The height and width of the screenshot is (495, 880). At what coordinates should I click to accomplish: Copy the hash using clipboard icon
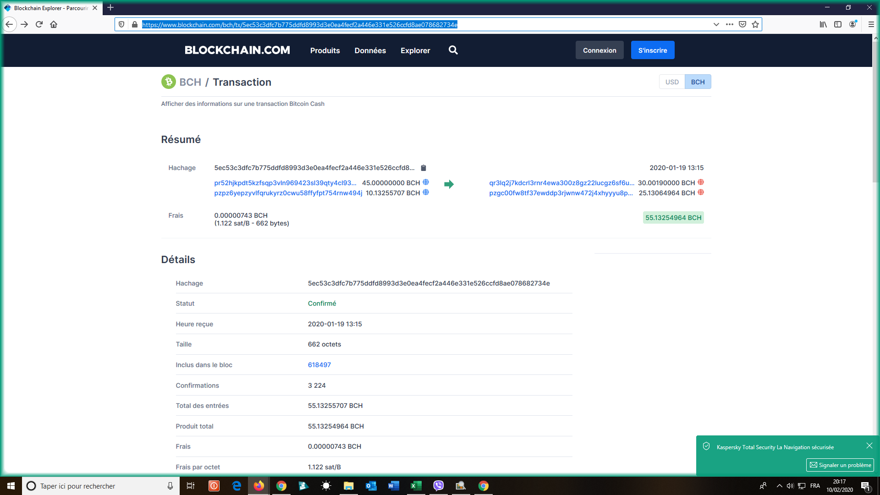[423, 168]
